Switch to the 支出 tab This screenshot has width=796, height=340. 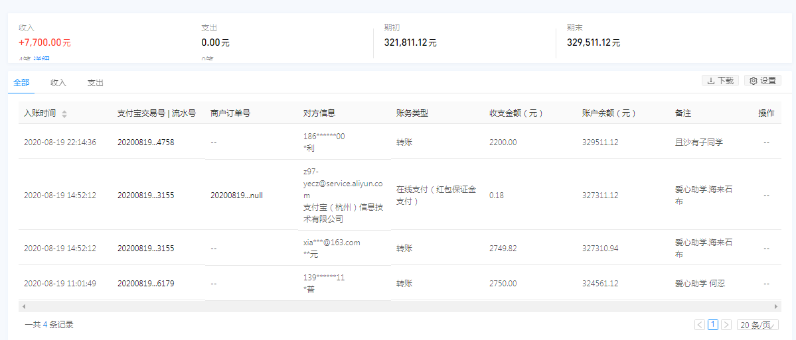(x=96, y=83)
